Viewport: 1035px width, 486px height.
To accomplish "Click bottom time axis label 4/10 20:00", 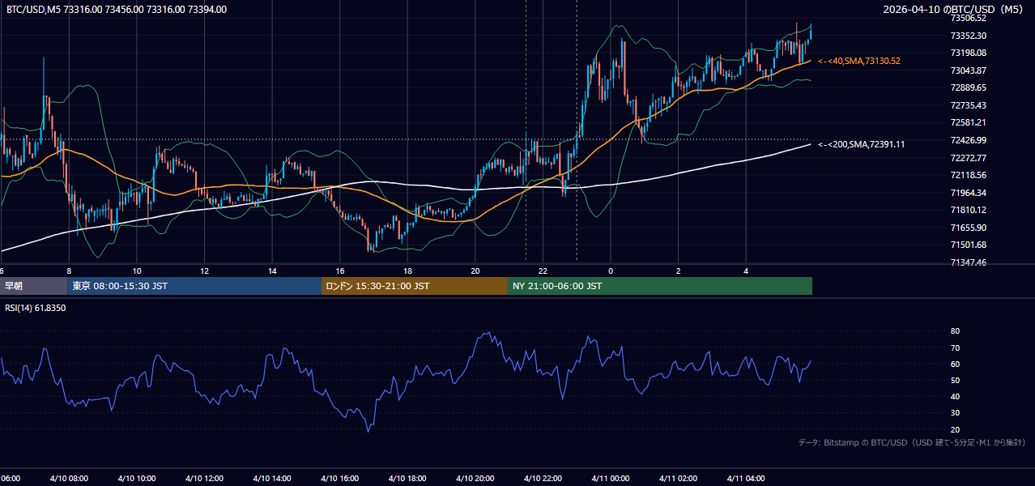I will point(475,479).
